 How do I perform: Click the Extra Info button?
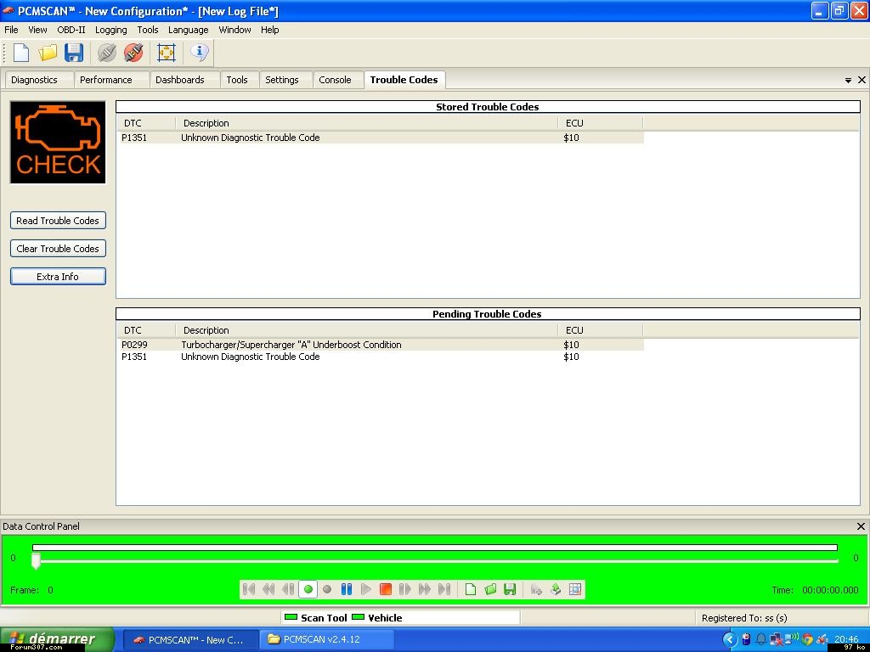(58, 277)
